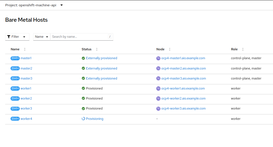Viewport: 273px width, 147px height.
Task: Open node ocp4-worker1.aio.example.com
Action: pos(183,89)
